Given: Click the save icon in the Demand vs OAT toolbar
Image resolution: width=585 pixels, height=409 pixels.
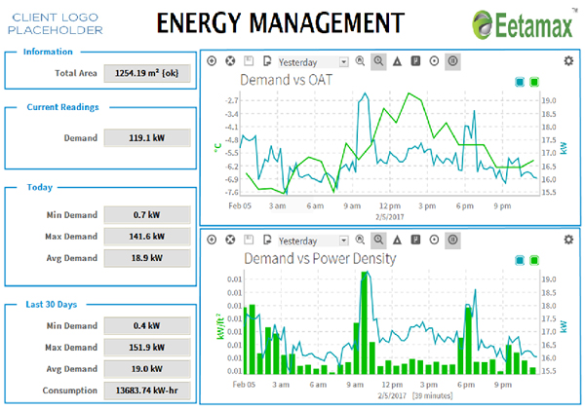Looking at the screenshot, I should [249, 61].
